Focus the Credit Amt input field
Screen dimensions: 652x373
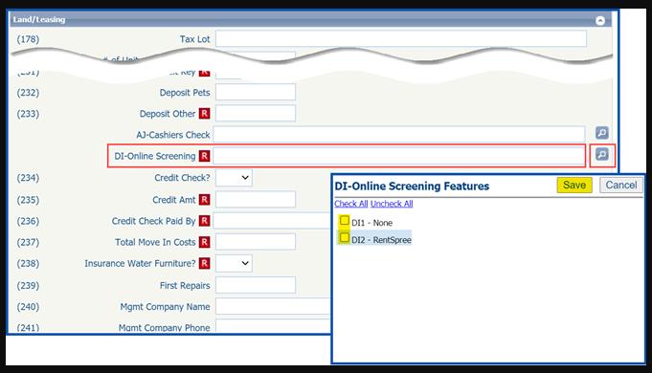256,199
